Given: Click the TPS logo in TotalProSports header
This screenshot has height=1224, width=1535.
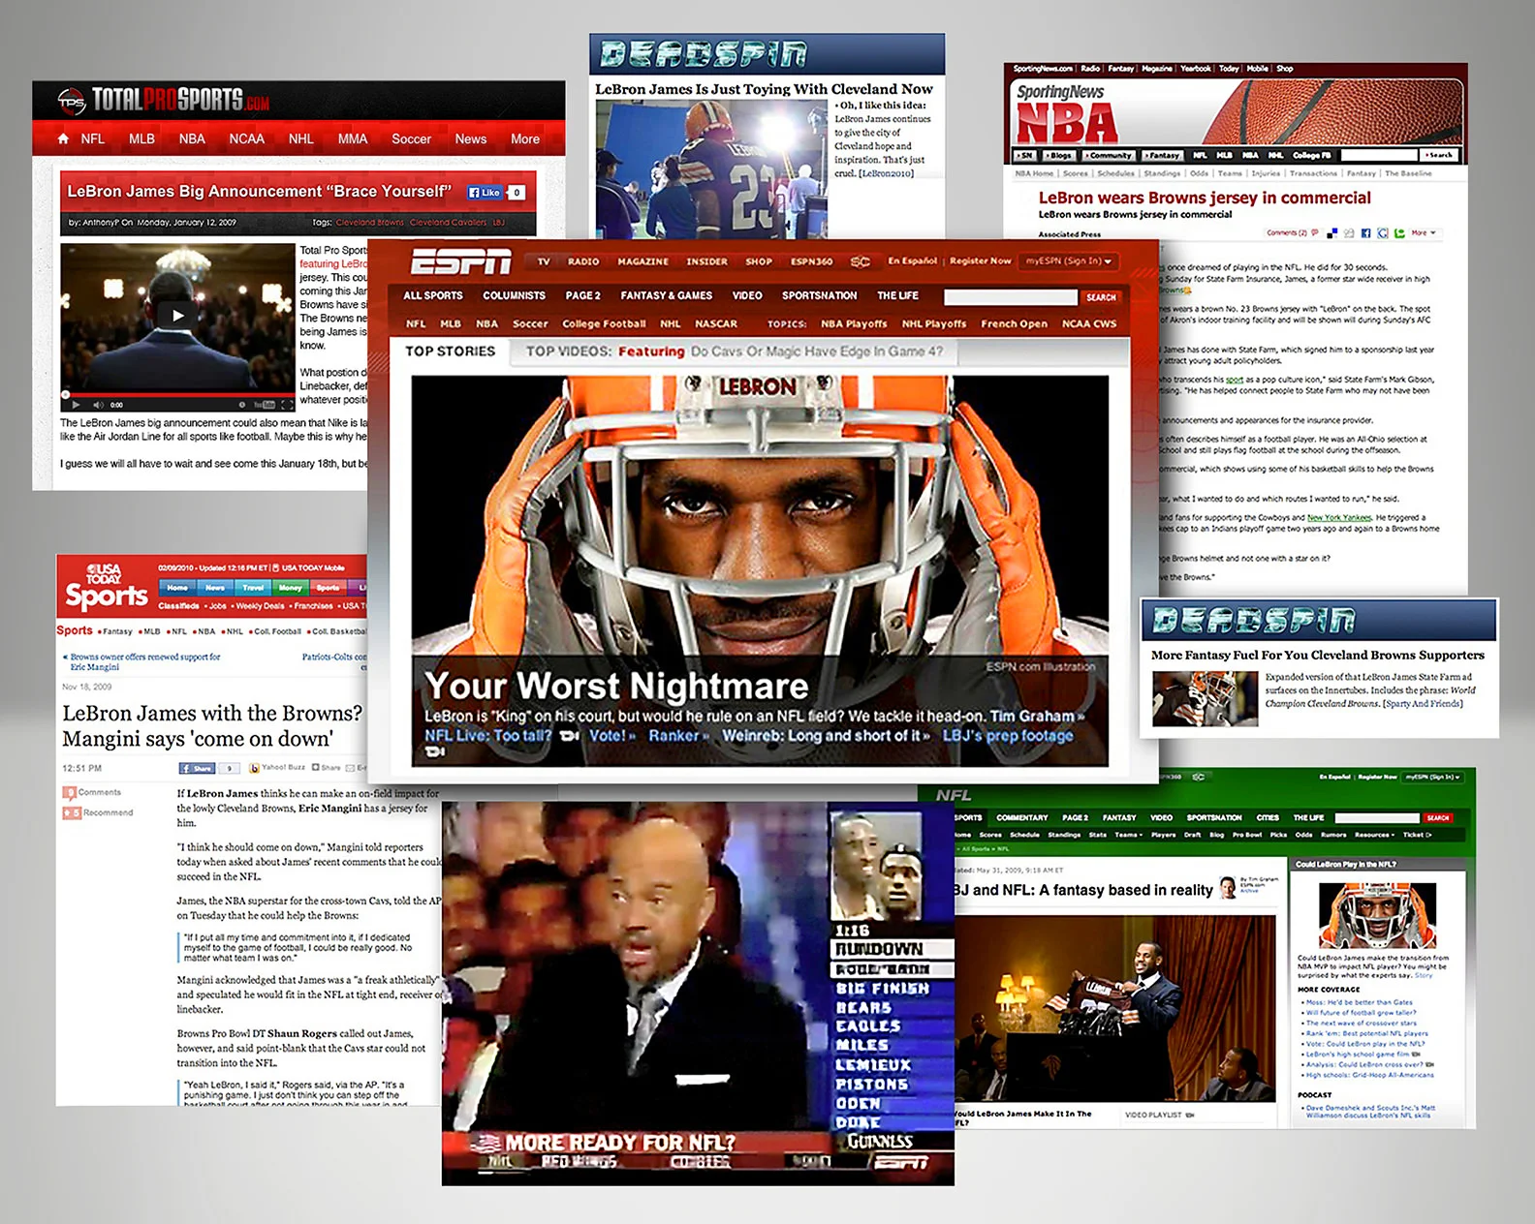Looking at the screenshot, I should coord(72,100).
